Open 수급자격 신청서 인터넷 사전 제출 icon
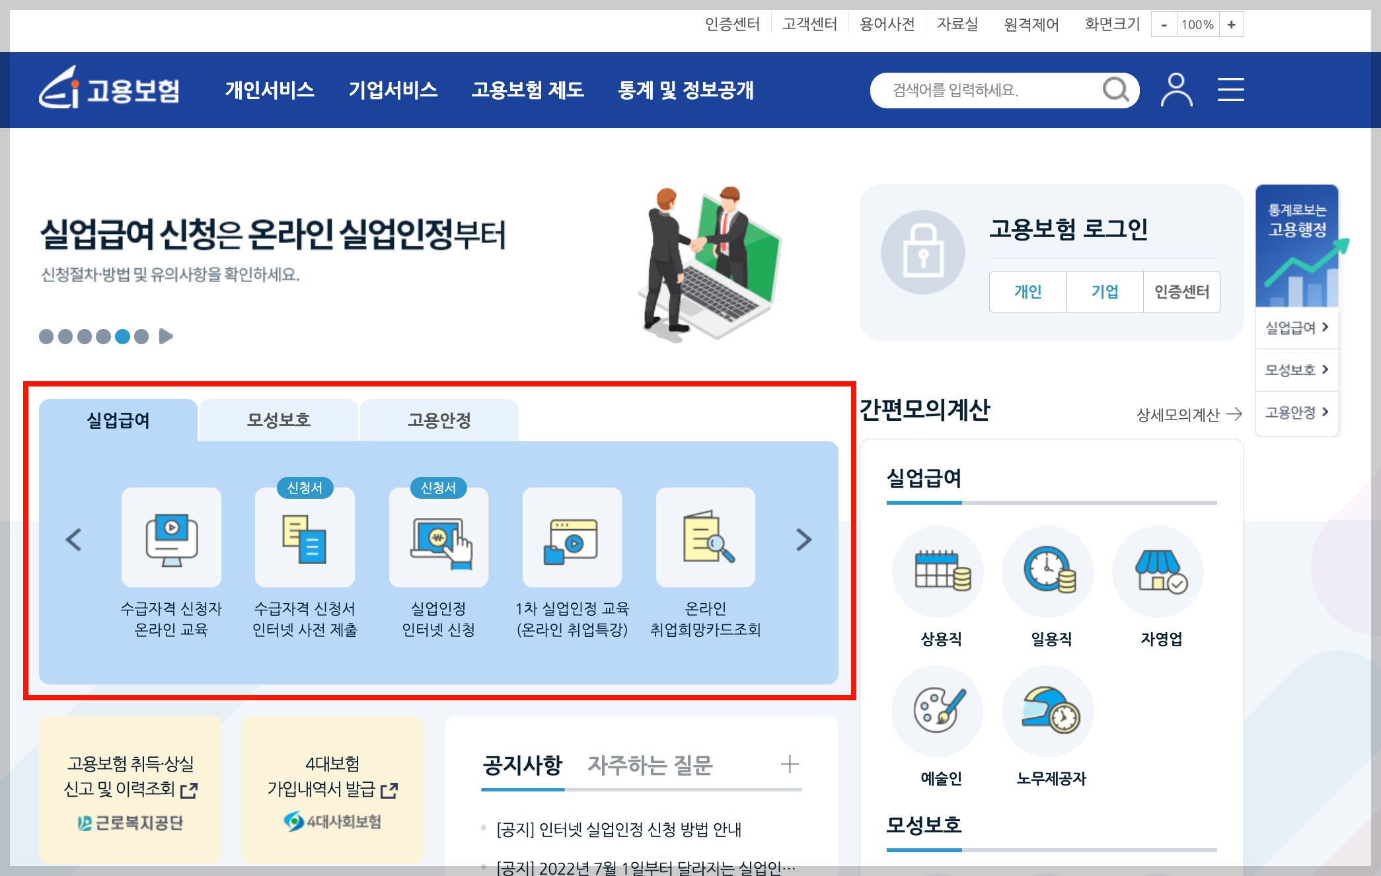The width and height of the screenshot is (1381, 876). coord(305,537)
